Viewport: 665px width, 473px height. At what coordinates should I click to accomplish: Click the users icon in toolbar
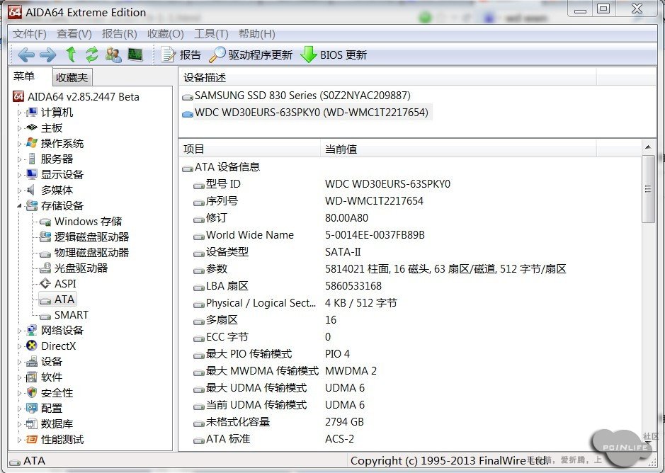coord(113,55)
